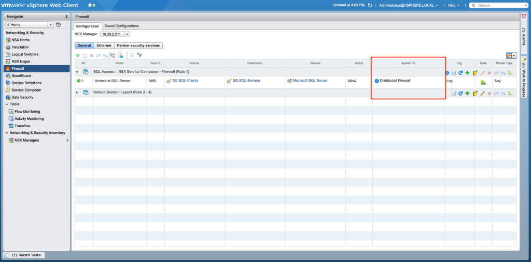
Task: Expand the Default Section Layer3 section
Action: [x=77, y=93]
